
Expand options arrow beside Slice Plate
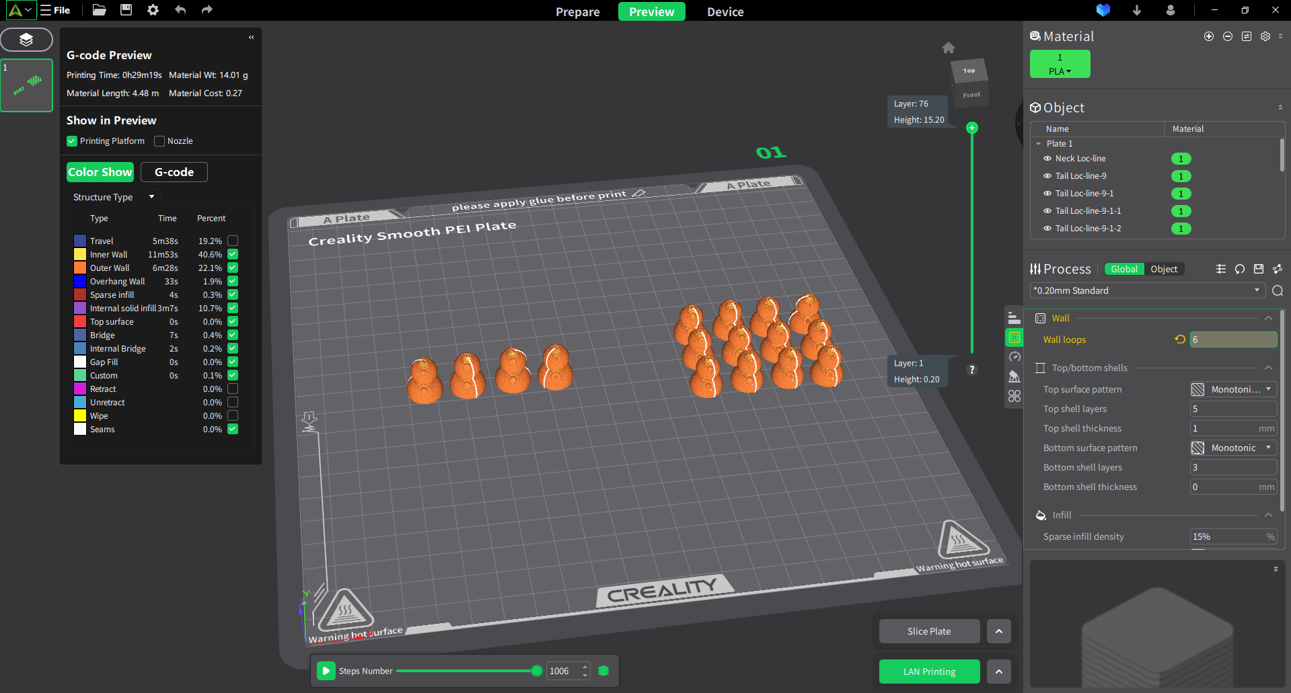(999, 631)
